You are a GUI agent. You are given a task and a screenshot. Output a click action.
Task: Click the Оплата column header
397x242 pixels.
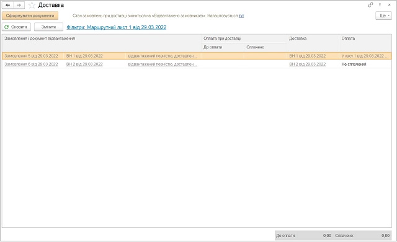365,43
